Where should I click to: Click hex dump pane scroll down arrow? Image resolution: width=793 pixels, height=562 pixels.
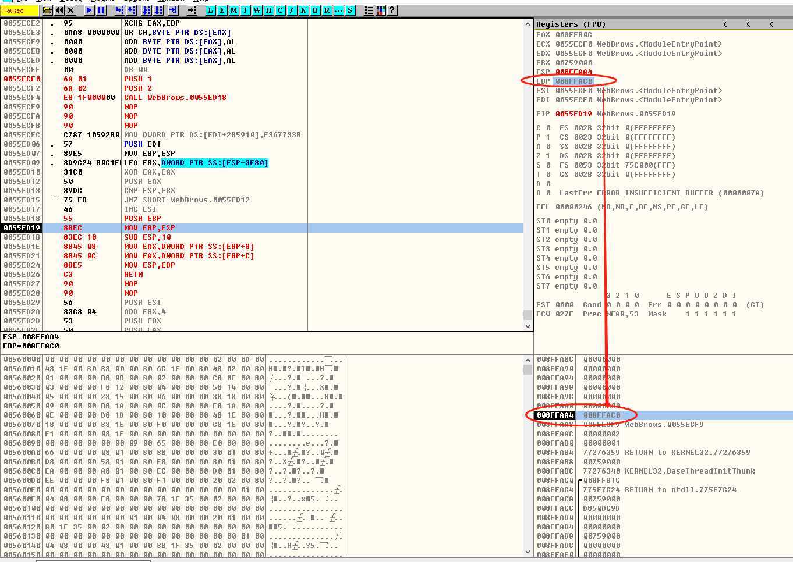tap(528, 552)
